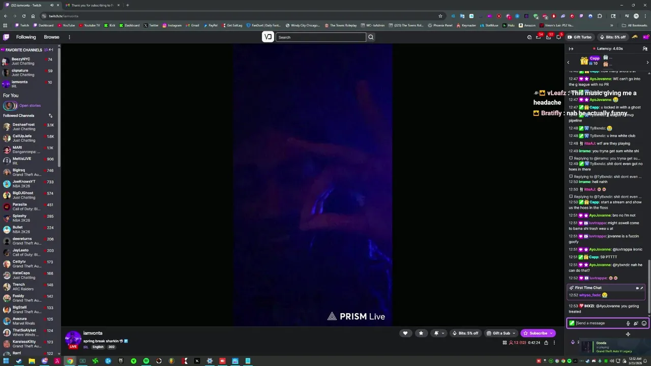This screenshot has height=366, width=651.
Task: Open stories link under For You
Action: [x=29, y=106]
